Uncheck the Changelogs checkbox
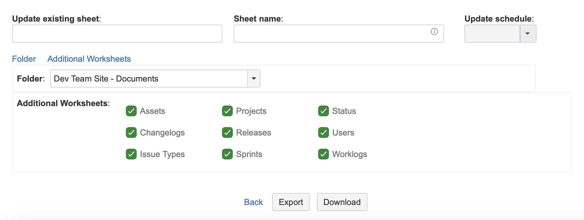This screenshot has width=584, height=220. (131, 132)
